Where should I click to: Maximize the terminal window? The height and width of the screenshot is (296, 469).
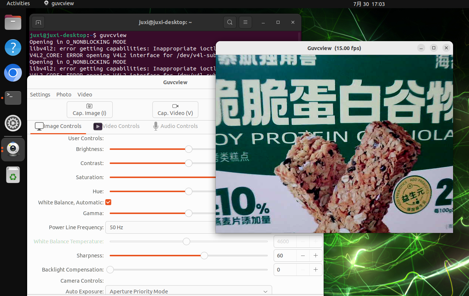pyautogui.click(x=278, y=23)
